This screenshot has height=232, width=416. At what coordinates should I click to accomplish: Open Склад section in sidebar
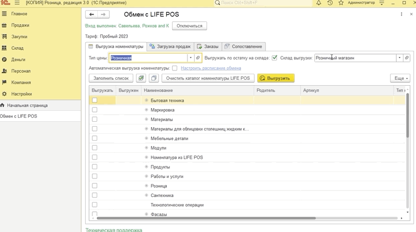click(17, 48)
